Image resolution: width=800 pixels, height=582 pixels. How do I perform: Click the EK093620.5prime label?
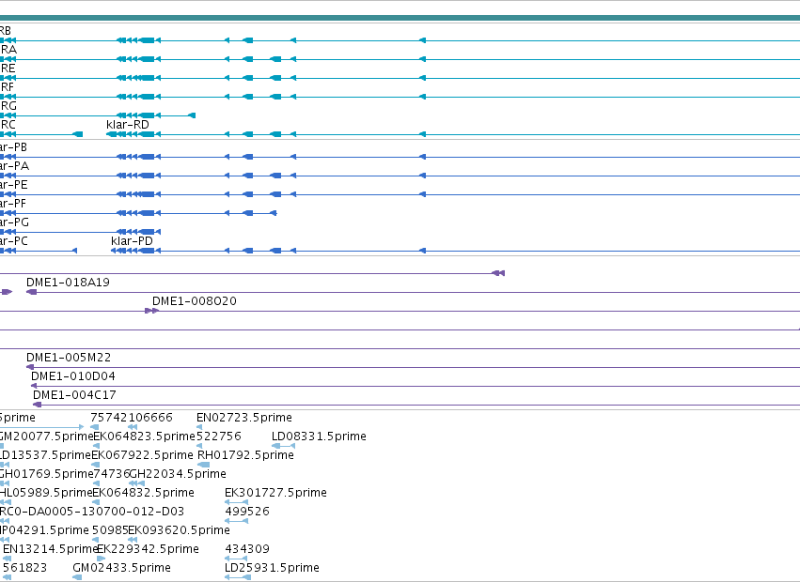point(179,530)
